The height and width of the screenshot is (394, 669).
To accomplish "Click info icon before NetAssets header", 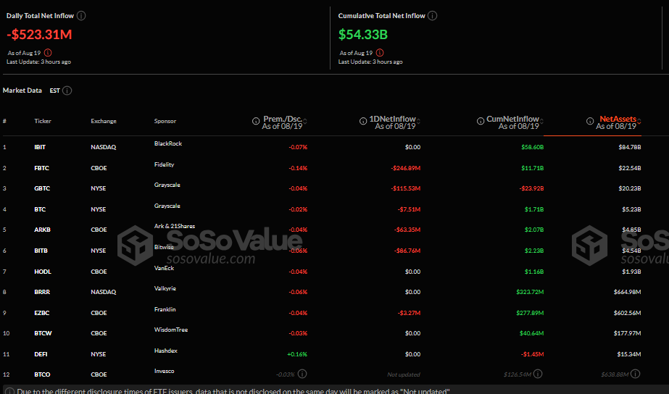I will (590, 121).
